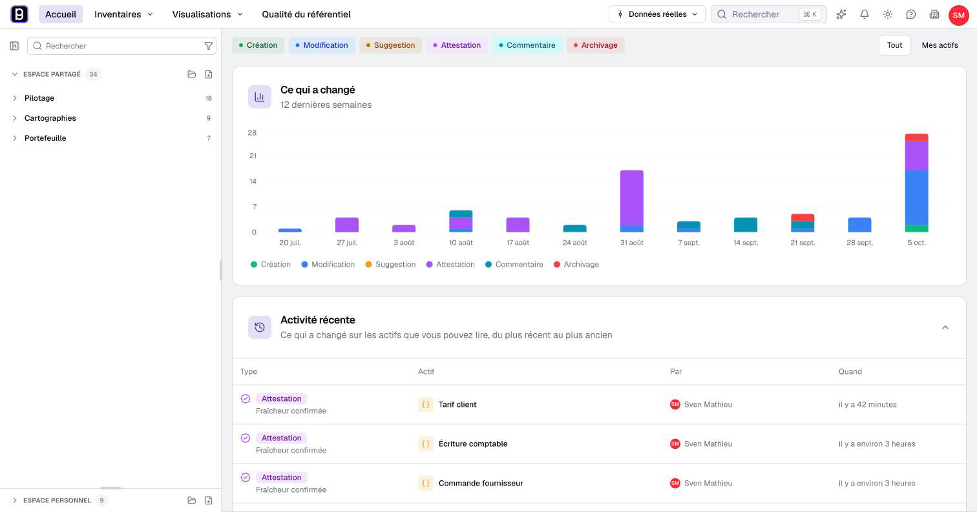
Task: Open the Inventaires dropdown menu
Action: [124, 14]
